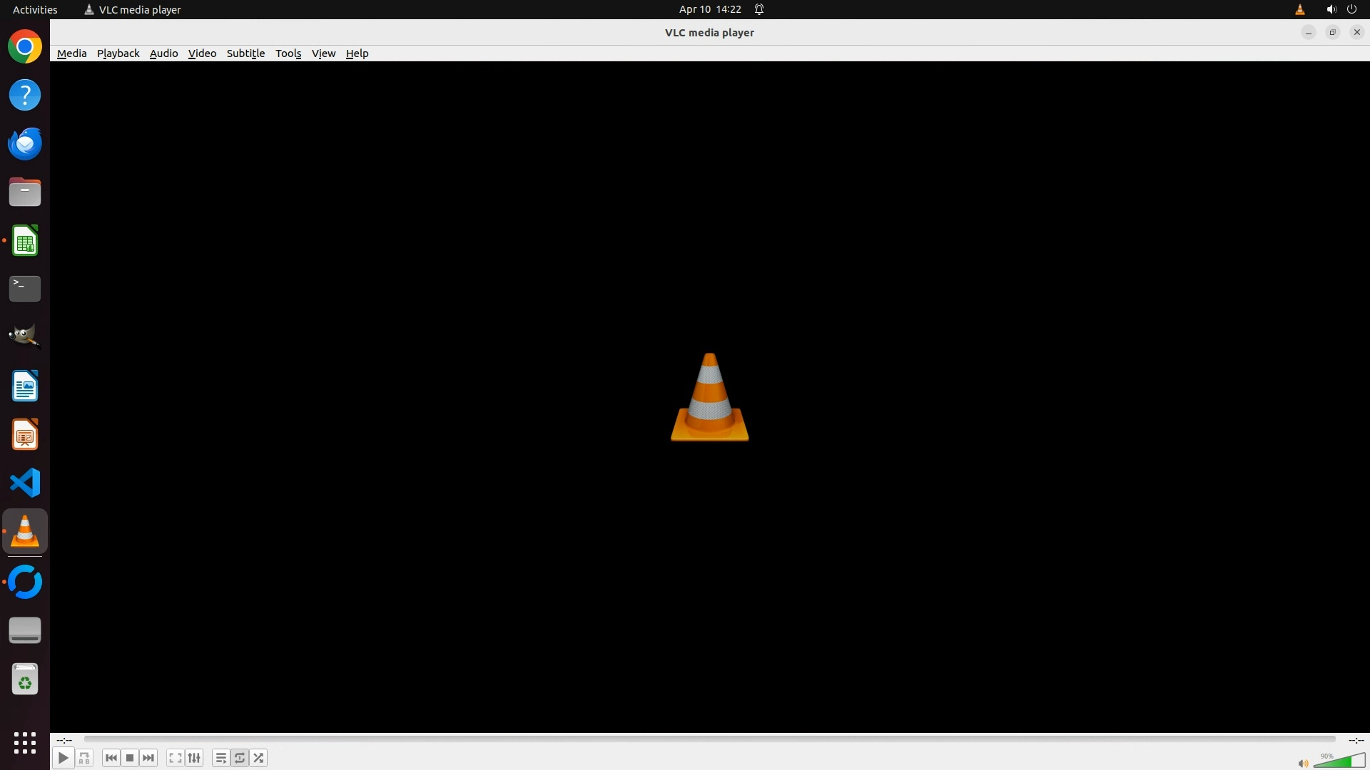Screen dimensions: 1370x770
Task: Show extended settings equalizer panel
Action: pyautogui.click(x=194, y=758)
